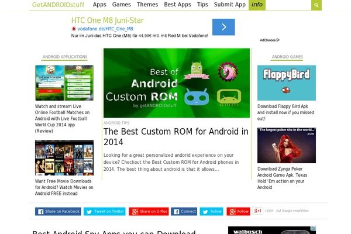Open the Apps menu
351x234 pixels.
[x=99, y=5]
